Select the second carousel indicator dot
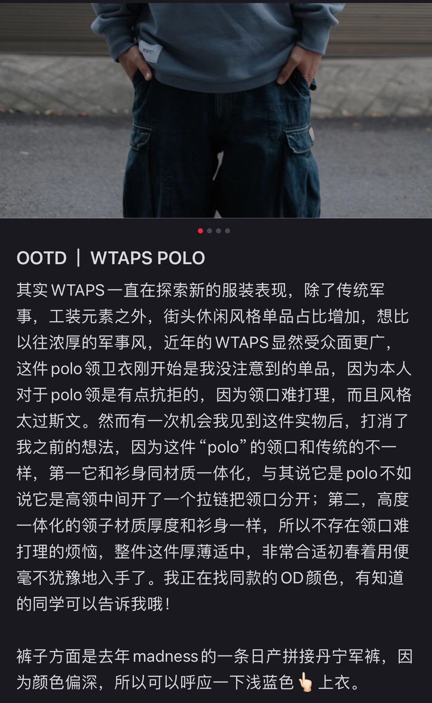The height and width of the screenshot is (703, 432). point(209,231)
